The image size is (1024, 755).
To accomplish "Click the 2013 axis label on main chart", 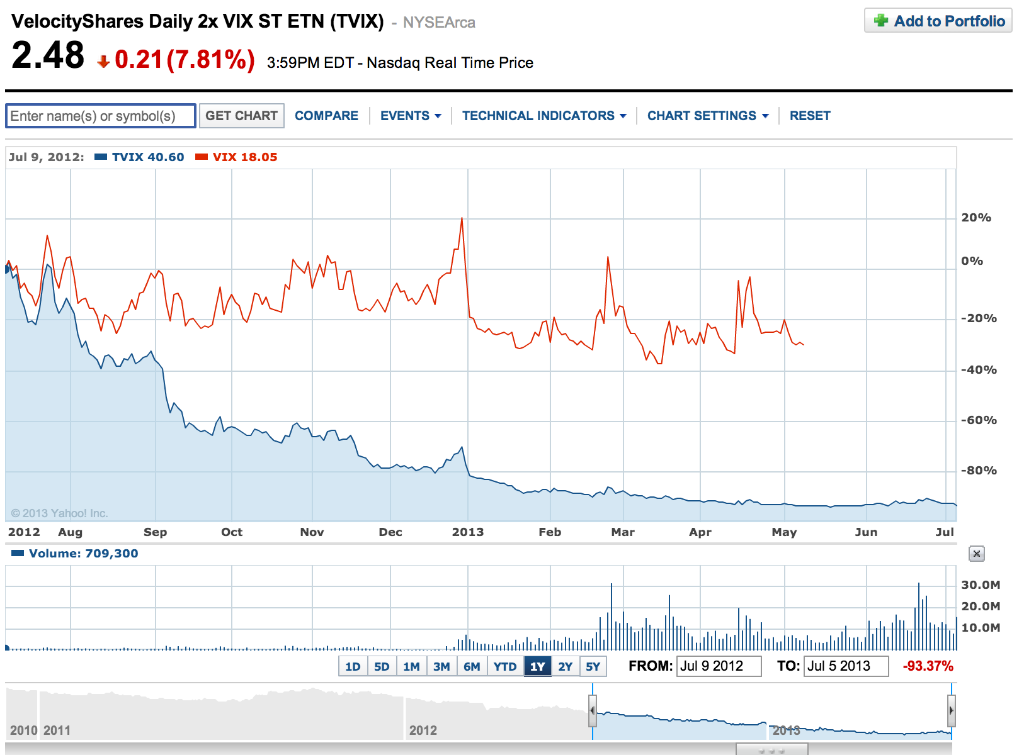I will (468, 532).
